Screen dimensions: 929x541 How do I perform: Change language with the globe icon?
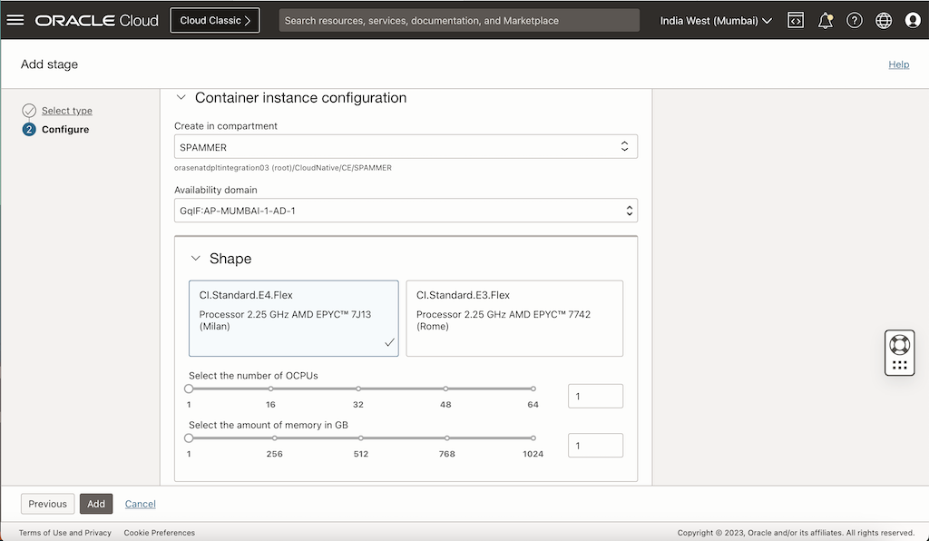[x=883, y=19]
